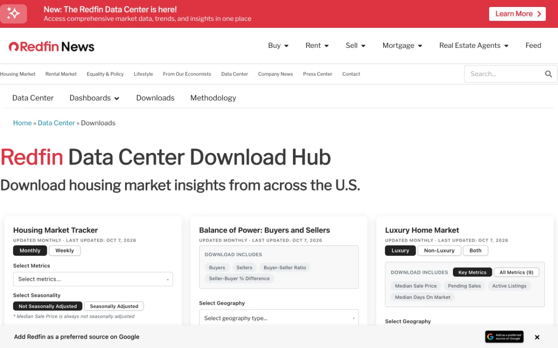
Task: Click the sparkle icon in the red banner
Action: [x=13, y=13]
